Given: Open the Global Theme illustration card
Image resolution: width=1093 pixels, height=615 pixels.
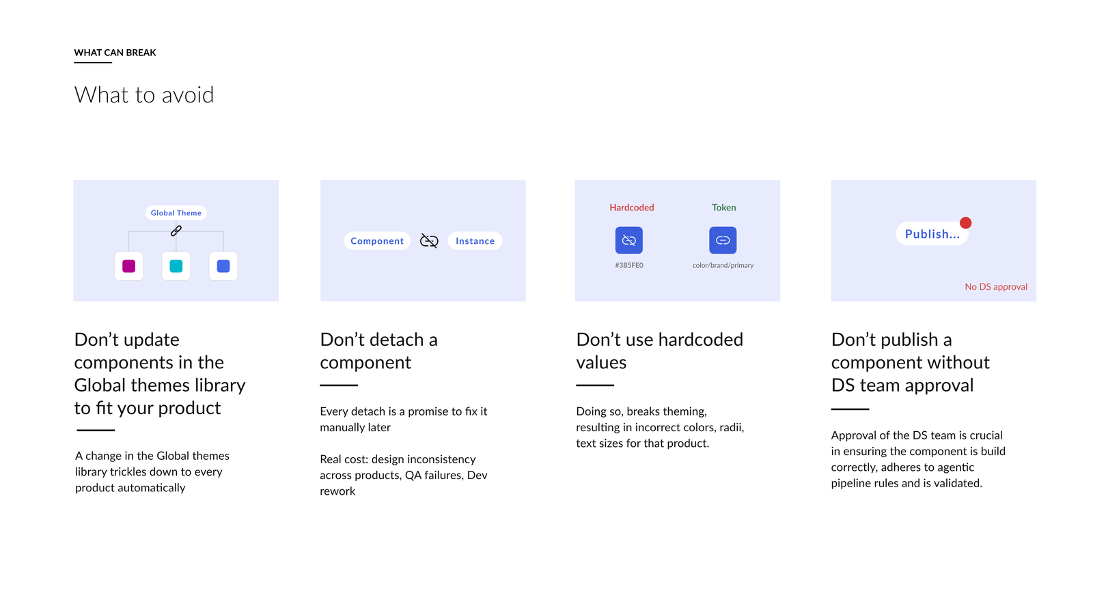Looking at the screenshot, I should 176,241.
